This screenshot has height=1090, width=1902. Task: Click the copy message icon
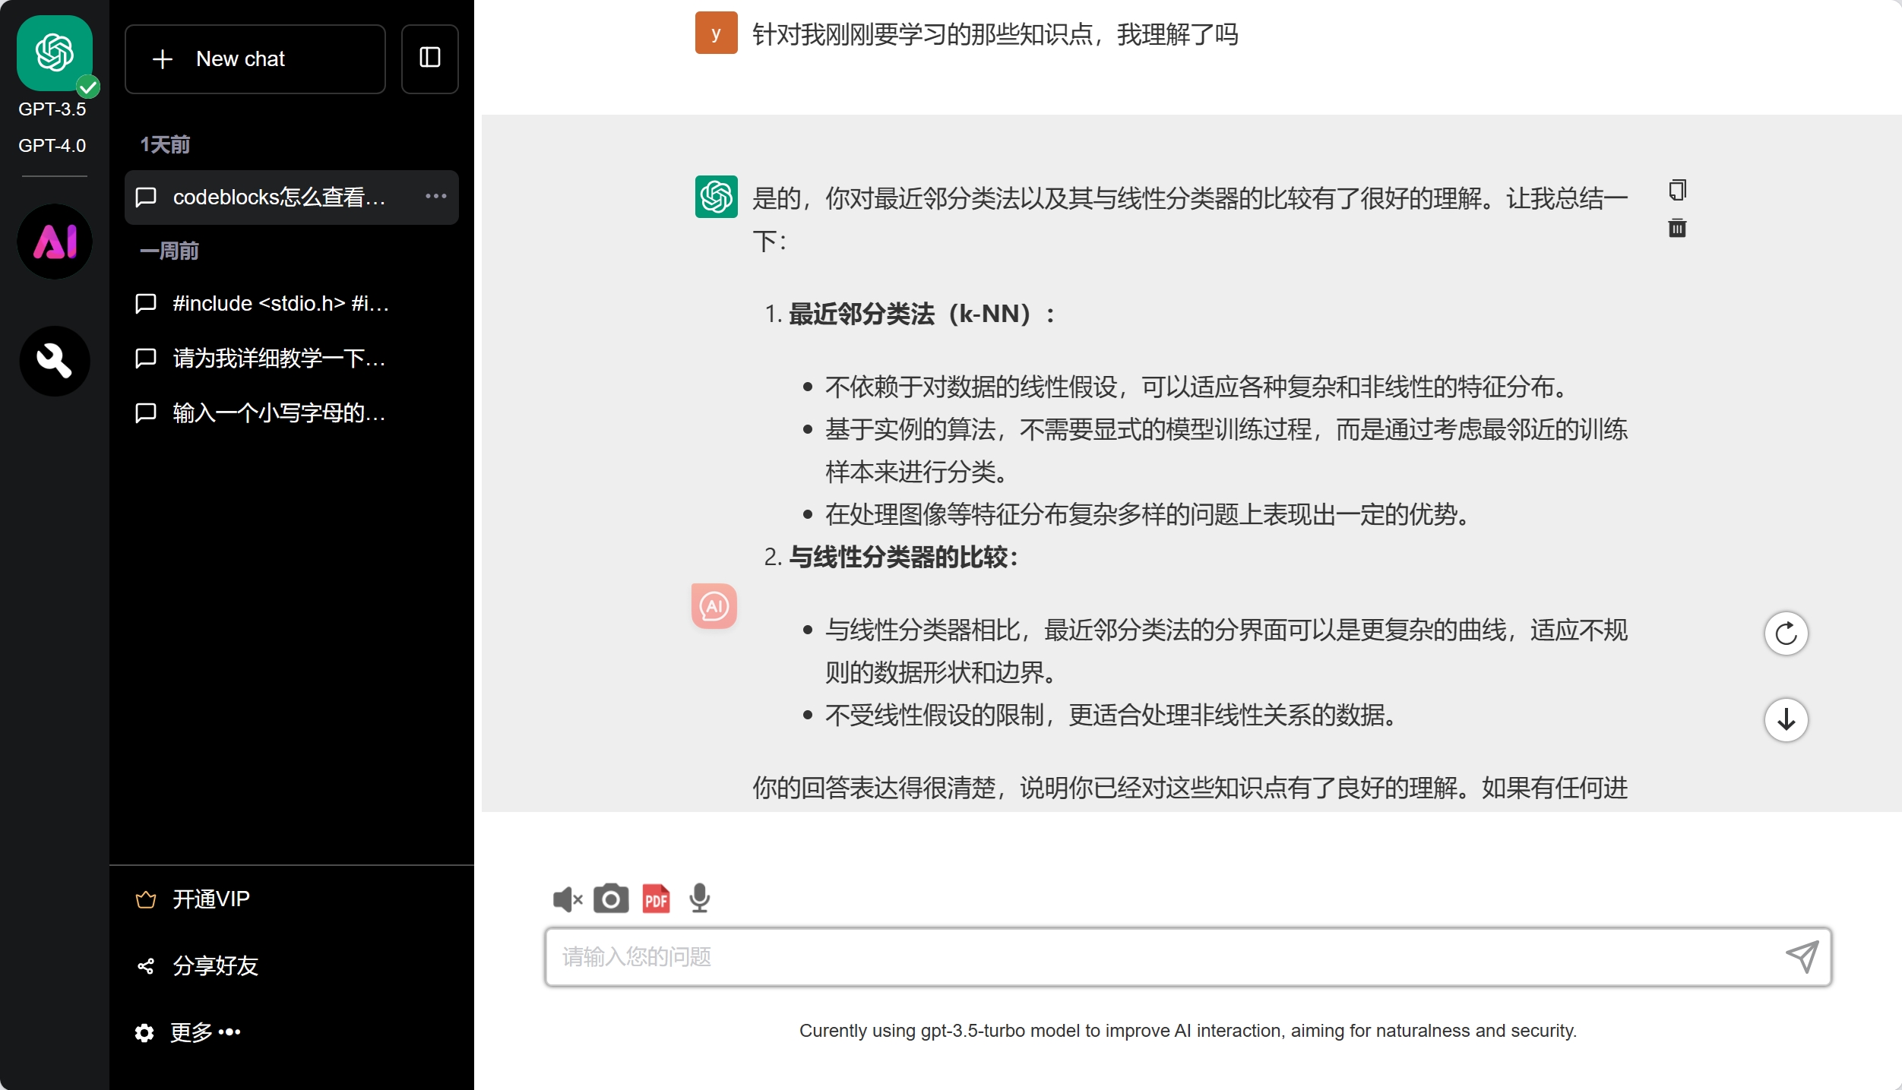point(1677,190)
